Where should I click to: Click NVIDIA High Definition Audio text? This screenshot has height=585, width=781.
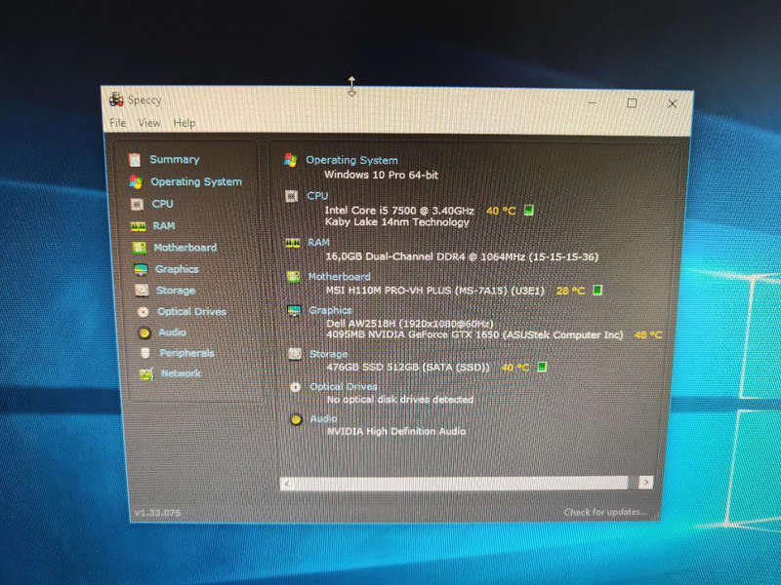[396, 431]
